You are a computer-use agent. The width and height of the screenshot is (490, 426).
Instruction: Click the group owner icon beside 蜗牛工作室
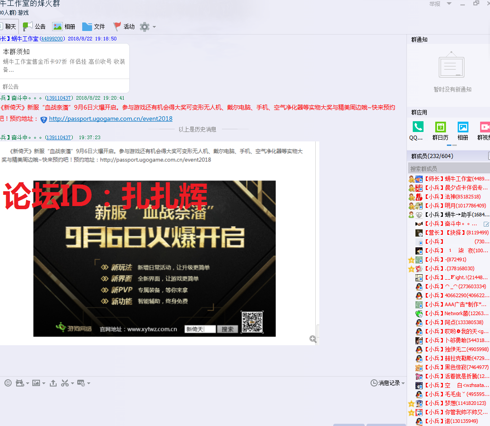pyautogui.click(x=411, y=179)
